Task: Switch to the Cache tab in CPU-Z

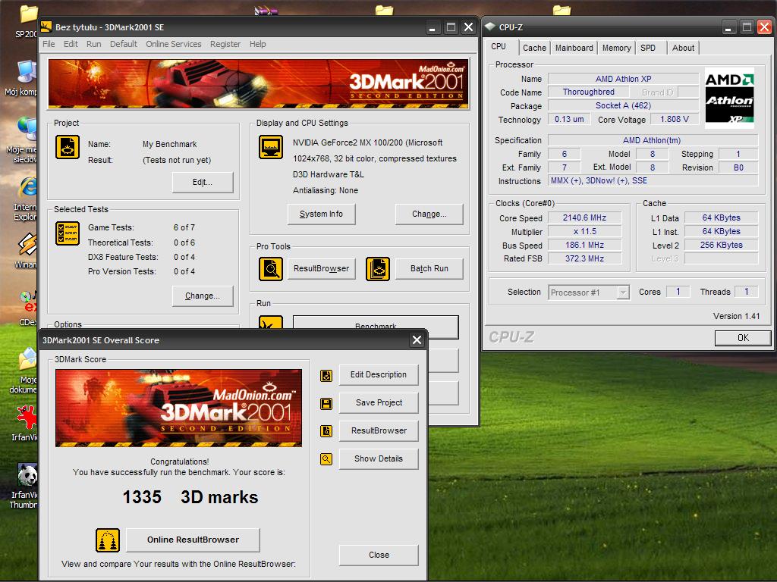Action: pos(534,48)
